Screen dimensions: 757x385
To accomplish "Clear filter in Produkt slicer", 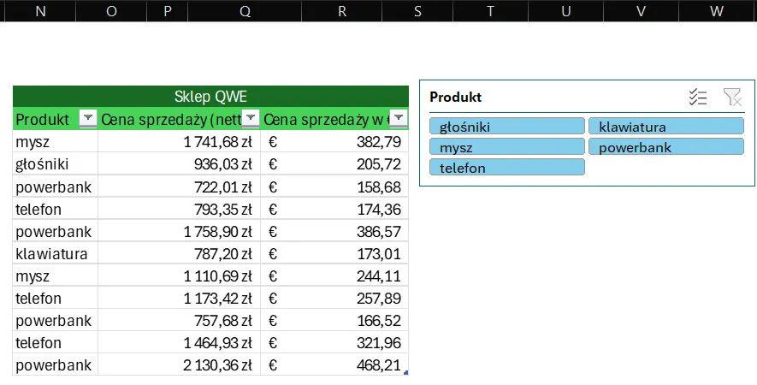I will pyautogui.click(x=731, y=98).
